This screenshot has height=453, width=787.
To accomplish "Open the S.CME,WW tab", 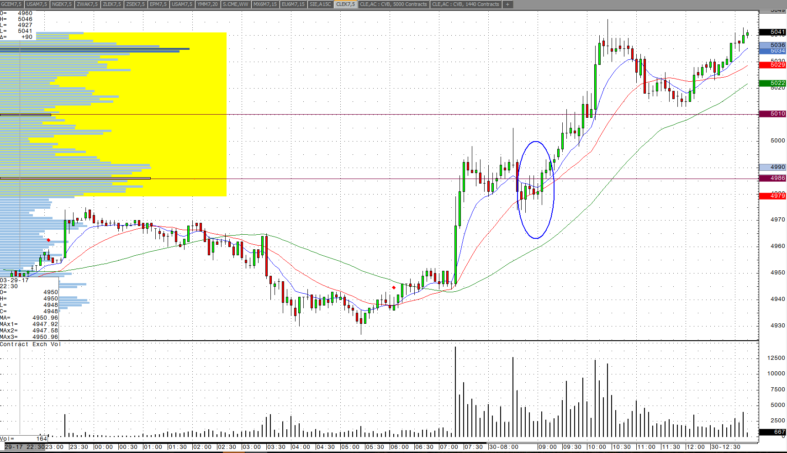I will [236, 4].
